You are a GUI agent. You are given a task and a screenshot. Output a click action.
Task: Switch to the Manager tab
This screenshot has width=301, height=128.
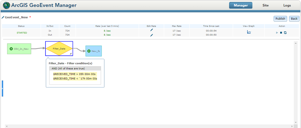point(241,5)
